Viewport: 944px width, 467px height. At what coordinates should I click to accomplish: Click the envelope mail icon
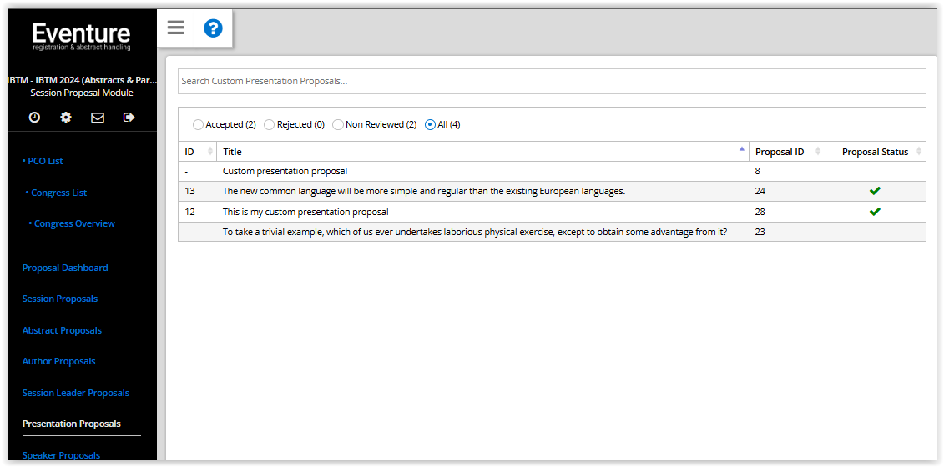[98, 118]
